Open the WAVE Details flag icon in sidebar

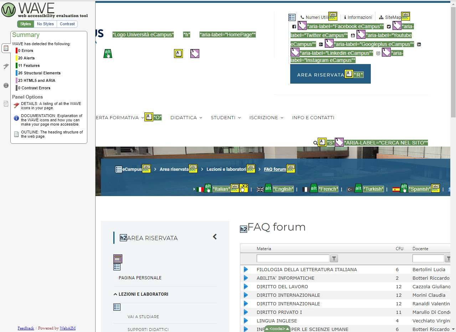6,66
